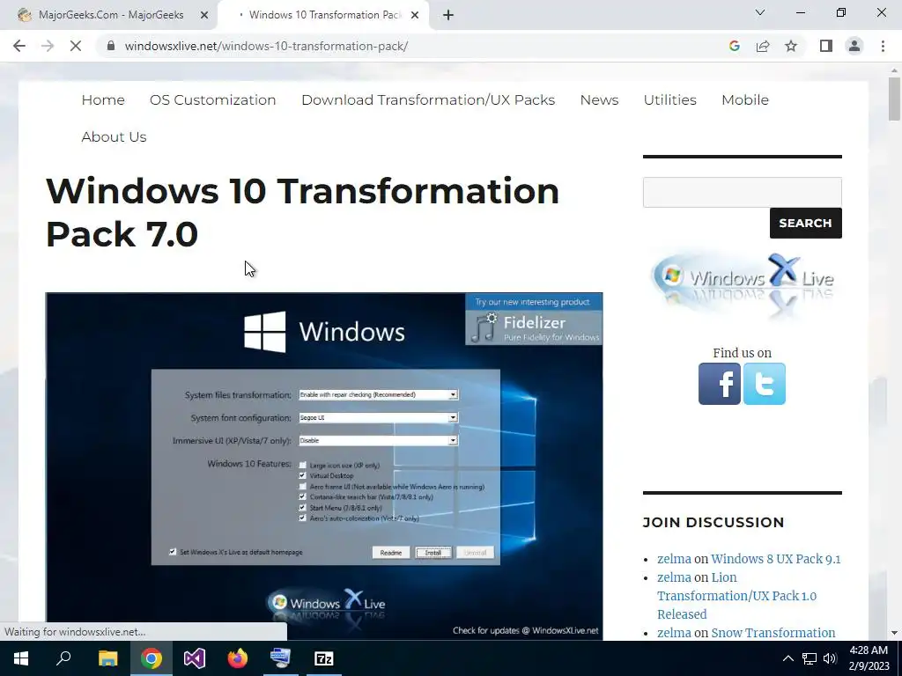Screen dimensions: 902x676
Task: Open the News menu item
Action: tap(599, 100)
